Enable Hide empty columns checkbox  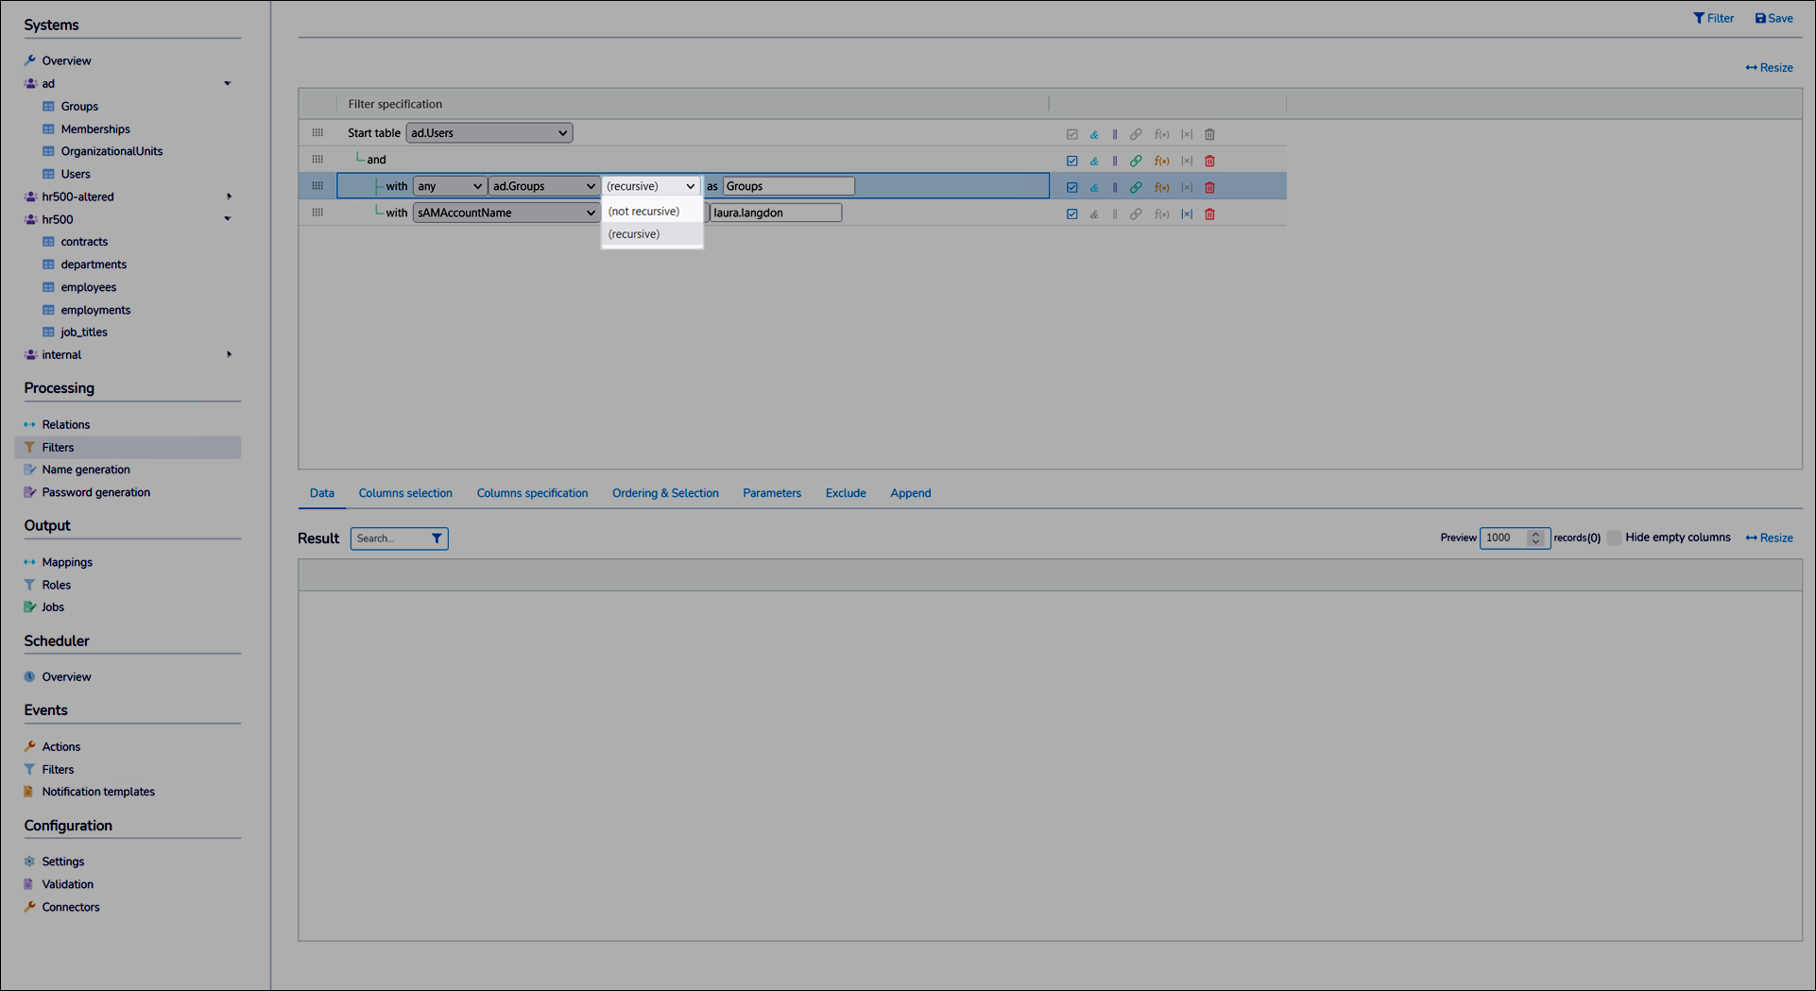pos(1615,538)
